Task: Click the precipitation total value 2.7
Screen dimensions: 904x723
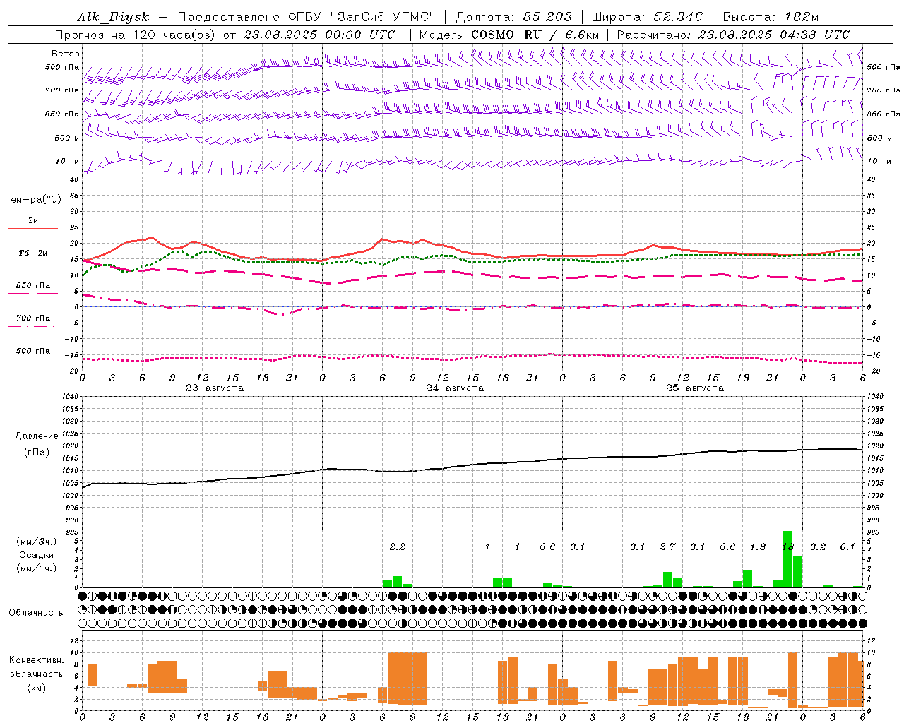Action: point(667,546)
